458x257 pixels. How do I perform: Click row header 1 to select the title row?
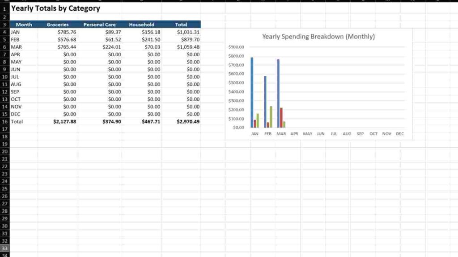(4, 8)
